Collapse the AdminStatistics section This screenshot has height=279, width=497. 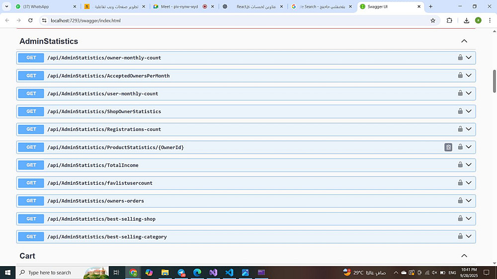click(x=464, y=41)
